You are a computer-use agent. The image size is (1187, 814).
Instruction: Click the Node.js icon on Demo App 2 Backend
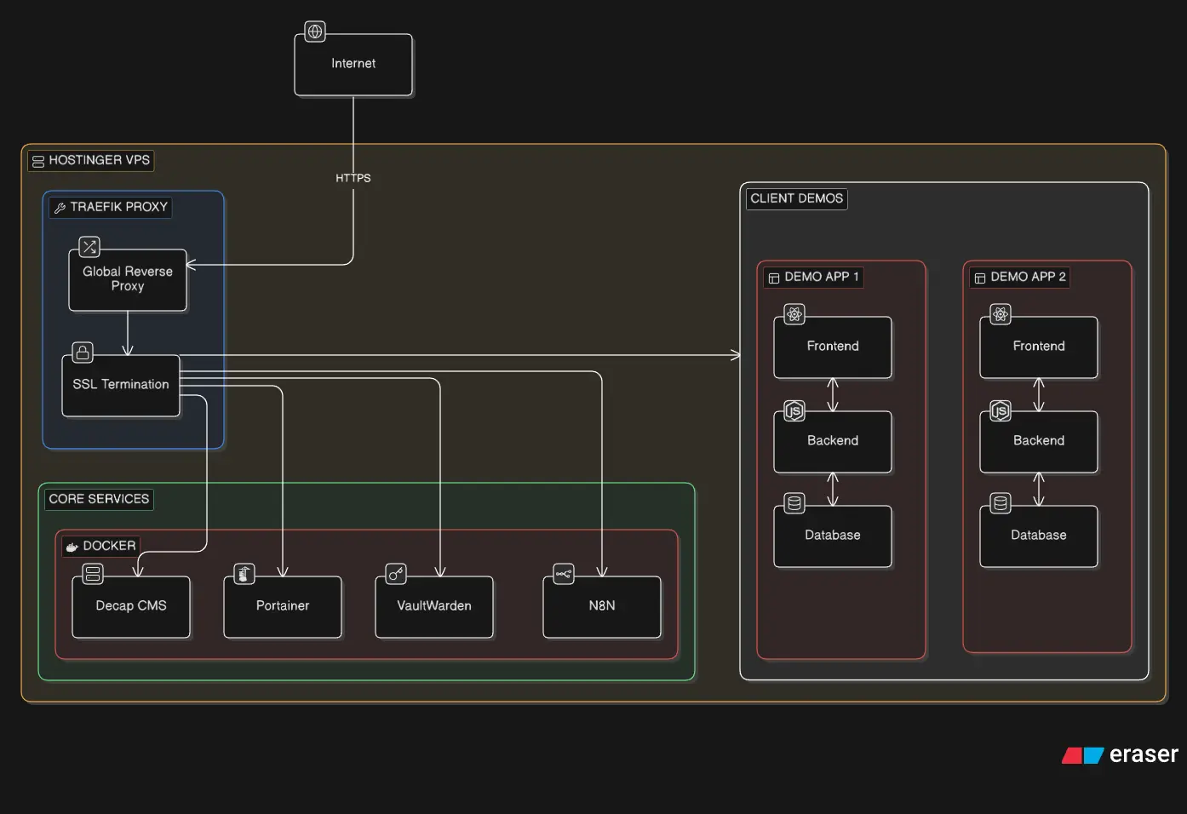[999, 410]
